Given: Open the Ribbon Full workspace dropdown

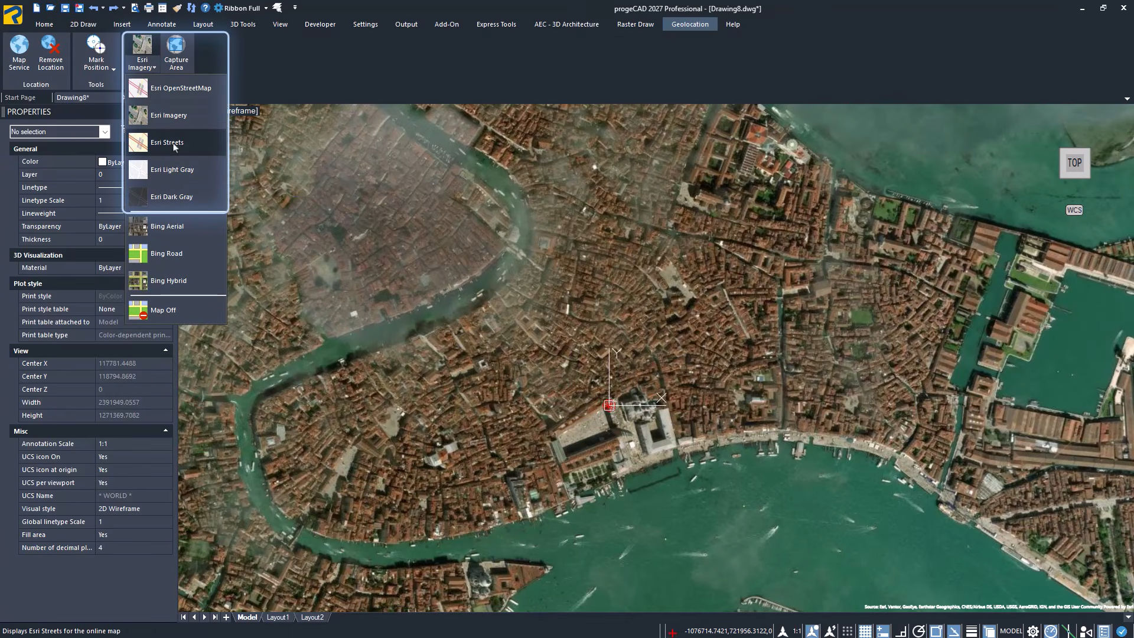Looking at the screenshot, I should click(266, 8).
